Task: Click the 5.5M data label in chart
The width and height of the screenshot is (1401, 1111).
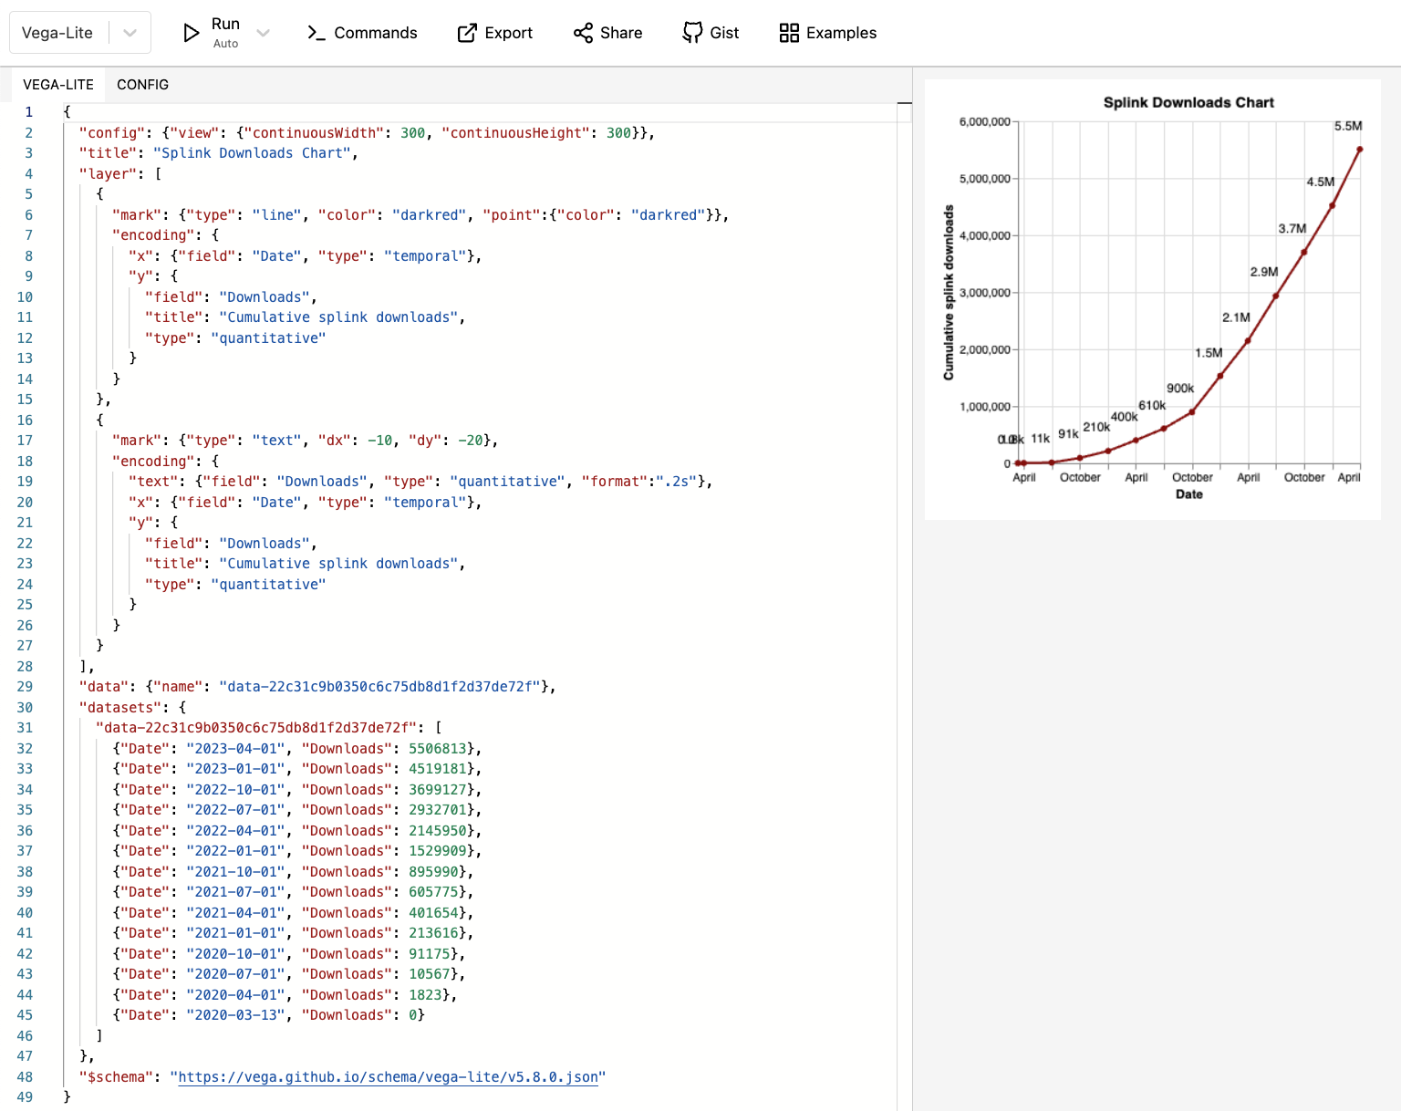Action: point(1347,126)
